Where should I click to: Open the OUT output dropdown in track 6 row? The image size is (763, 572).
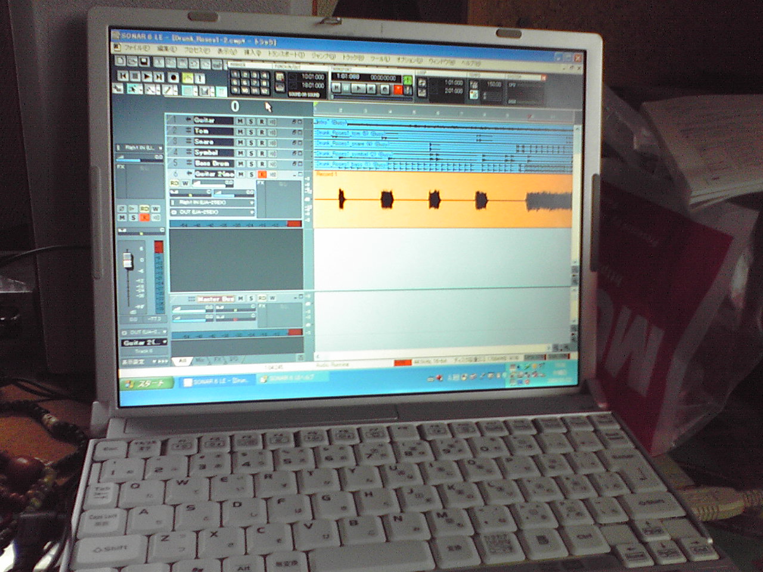tap(213, 212)
